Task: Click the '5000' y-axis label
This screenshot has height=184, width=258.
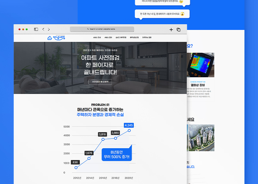Action: click(x=67, y=126)
